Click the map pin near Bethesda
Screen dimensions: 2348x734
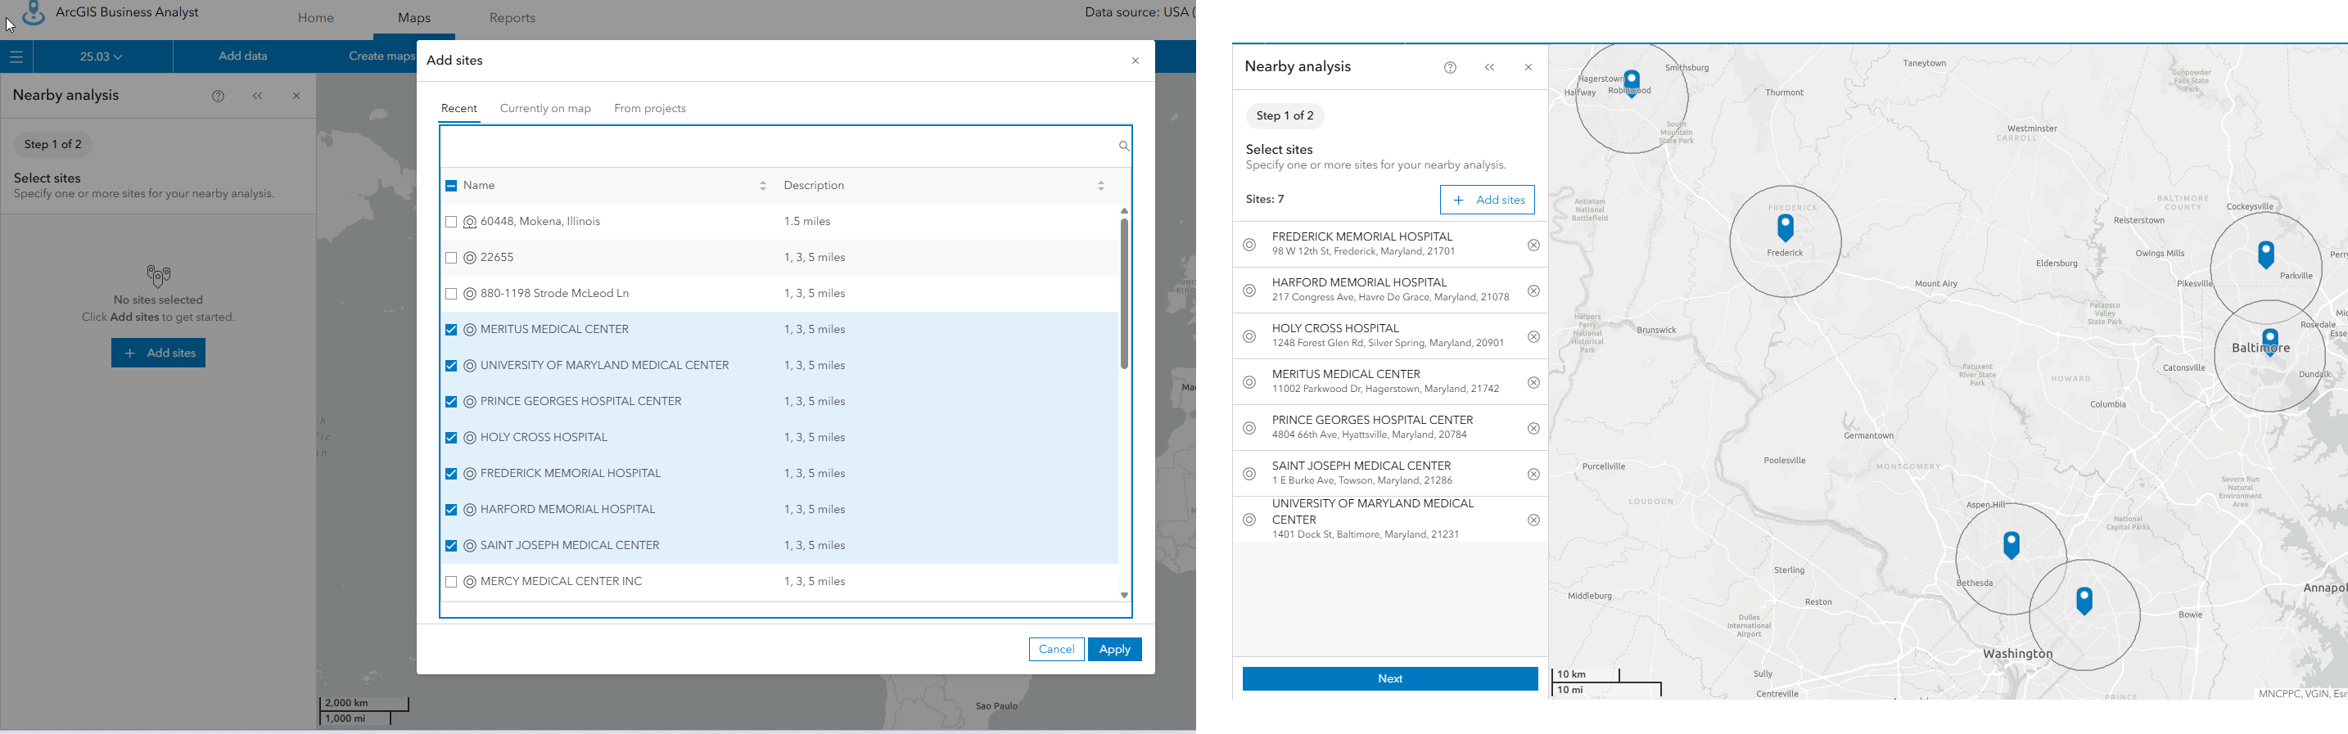pos(2012,545)
